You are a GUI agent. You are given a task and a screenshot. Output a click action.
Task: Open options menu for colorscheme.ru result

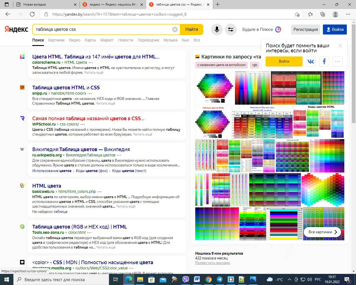[91, 63]
